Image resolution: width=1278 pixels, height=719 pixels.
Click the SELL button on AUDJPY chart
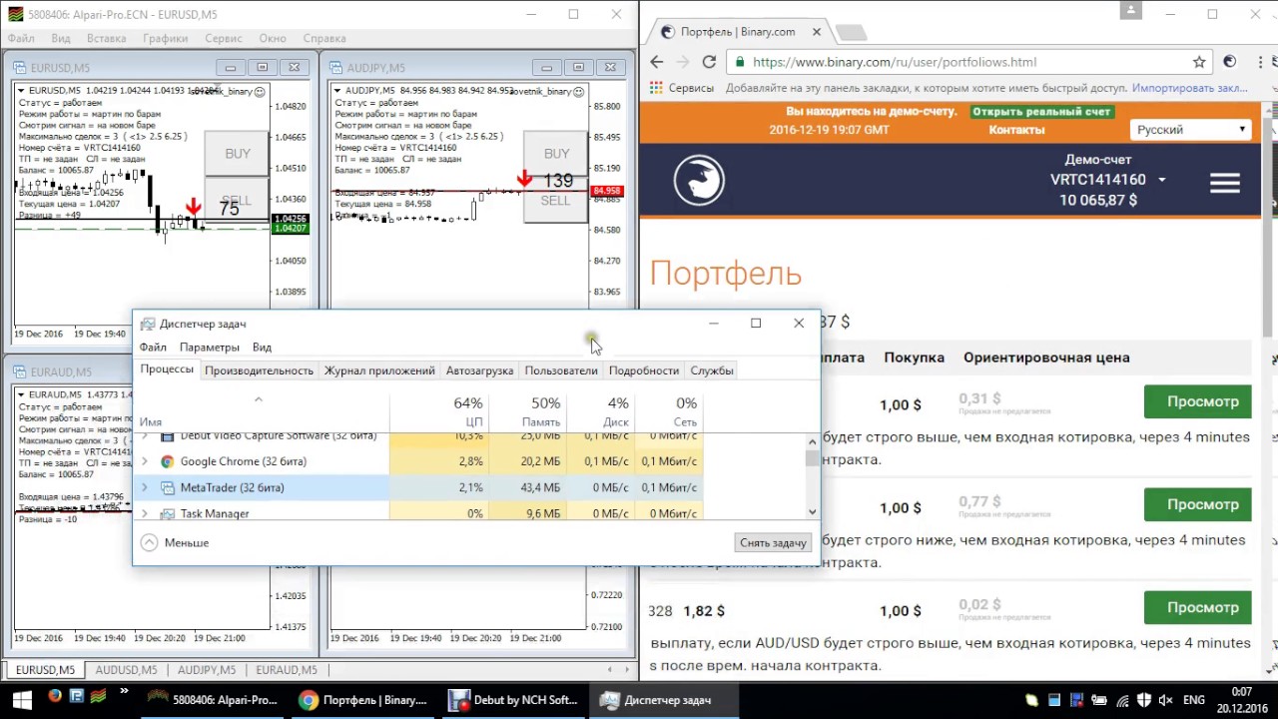[555, 201]
